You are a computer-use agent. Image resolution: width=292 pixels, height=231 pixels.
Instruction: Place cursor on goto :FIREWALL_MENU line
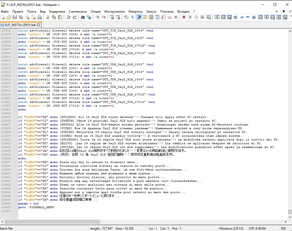36,207
